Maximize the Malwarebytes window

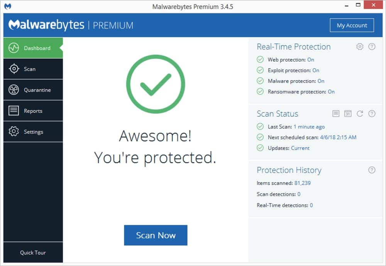[x=358, y=5]
